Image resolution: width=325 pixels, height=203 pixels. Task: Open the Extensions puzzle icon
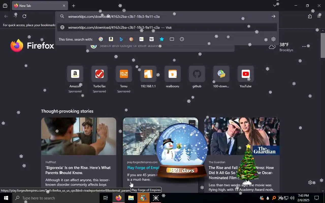[x=310, y=16]
